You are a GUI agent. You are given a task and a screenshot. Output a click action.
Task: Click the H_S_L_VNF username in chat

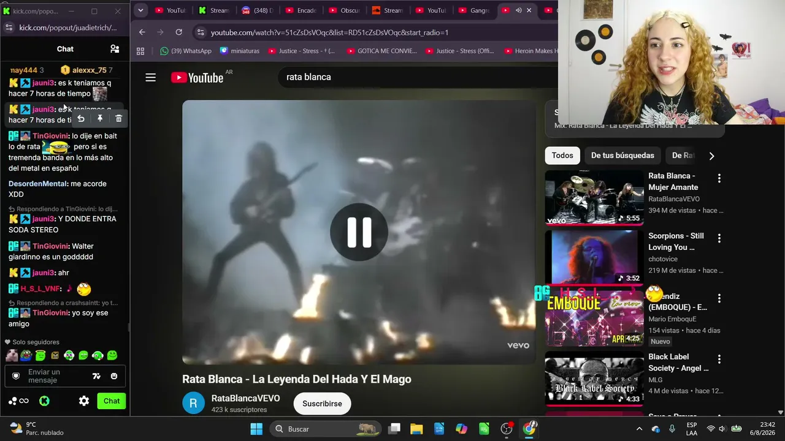click(x=40, y=288)
